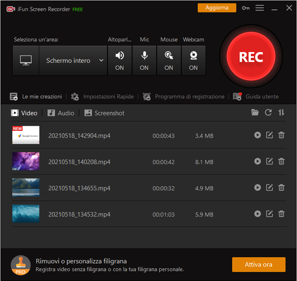
Task: Click the Programma di registrazione clock icon
Action: (x=146, y=96)
